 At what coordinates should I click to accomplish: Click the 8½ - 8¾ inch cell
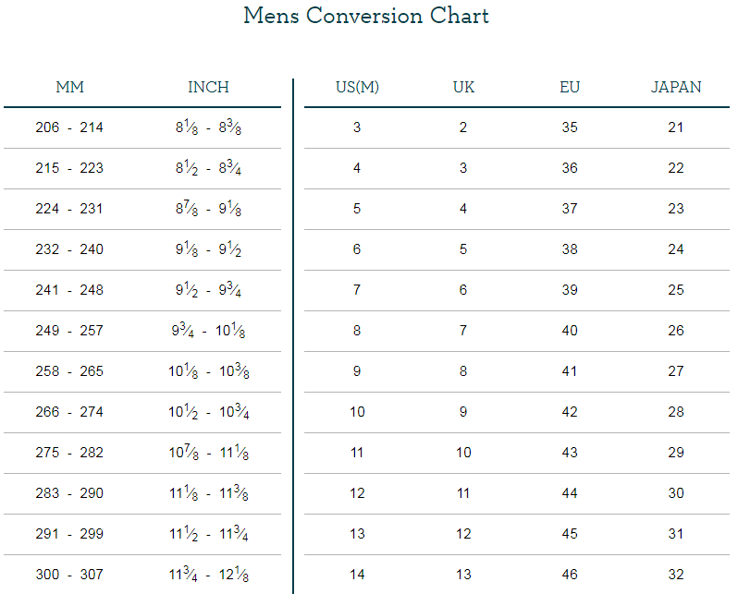(x=208, y=168)
